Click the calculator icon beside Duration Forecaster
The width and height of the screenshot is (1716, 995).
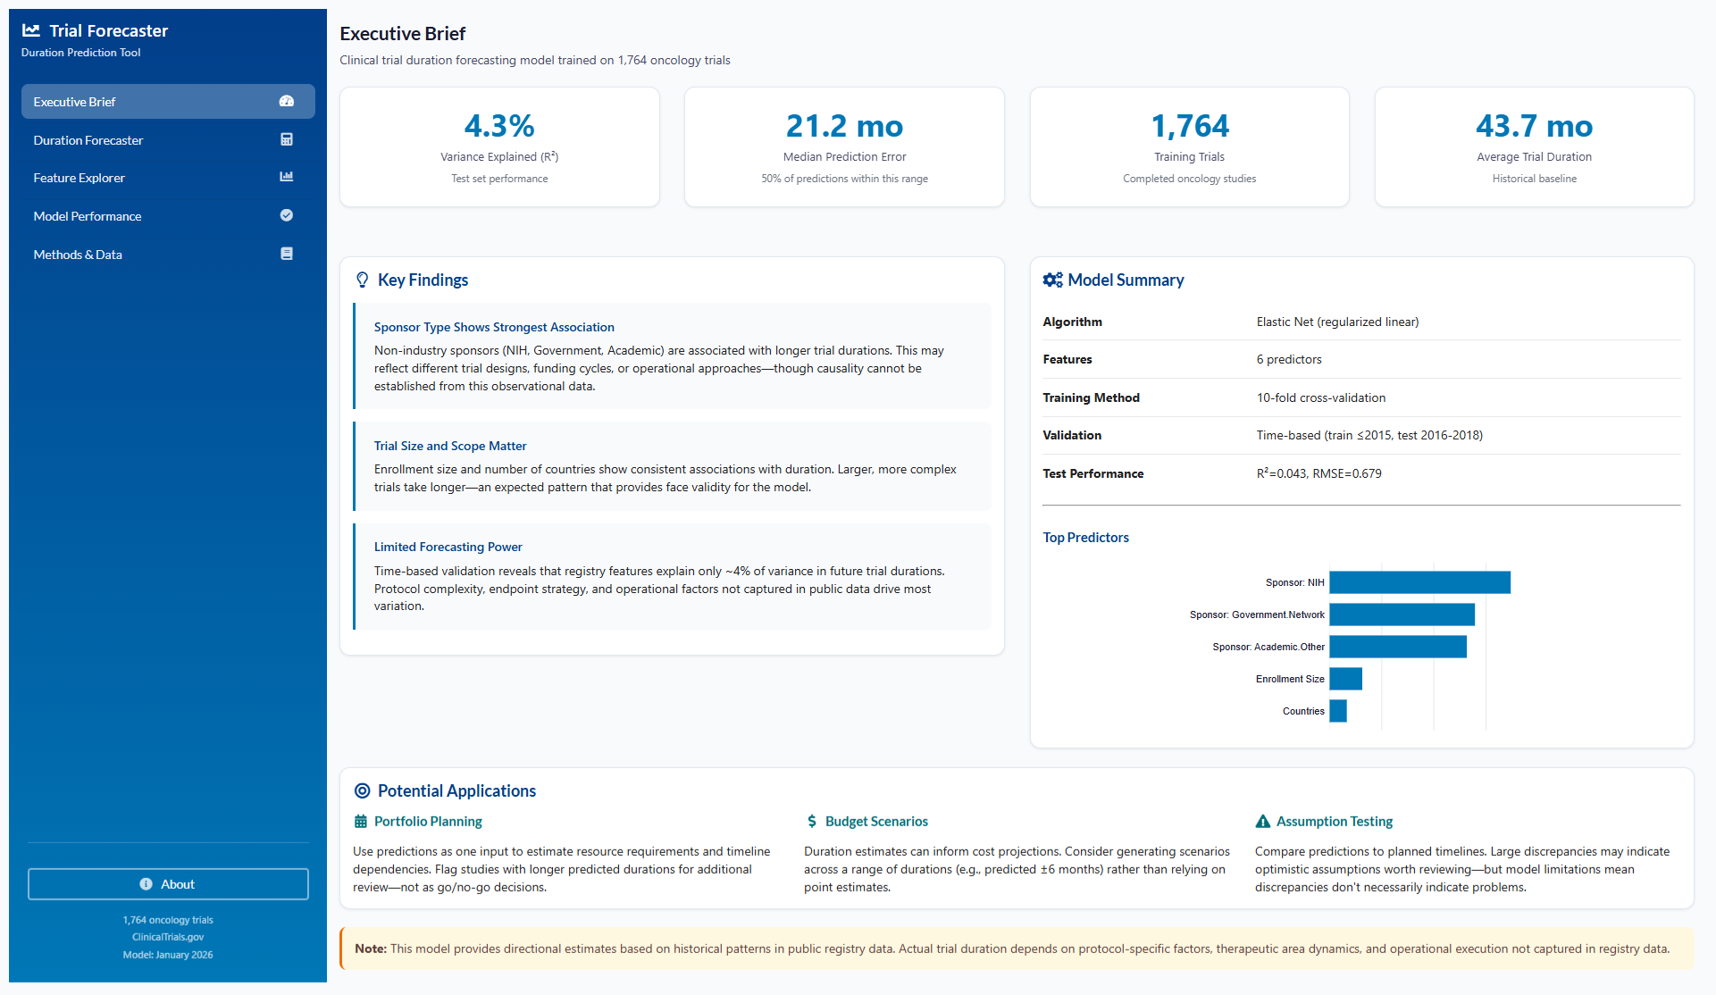click(x=287, y=140)
